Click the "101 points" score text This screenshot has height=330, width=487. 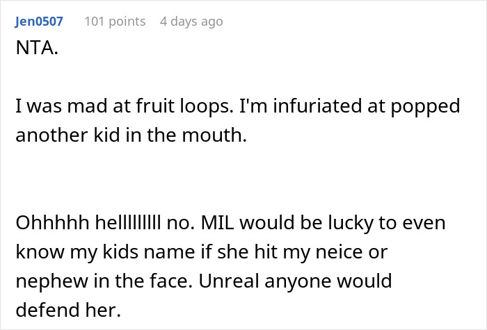[x=115, y=22]
